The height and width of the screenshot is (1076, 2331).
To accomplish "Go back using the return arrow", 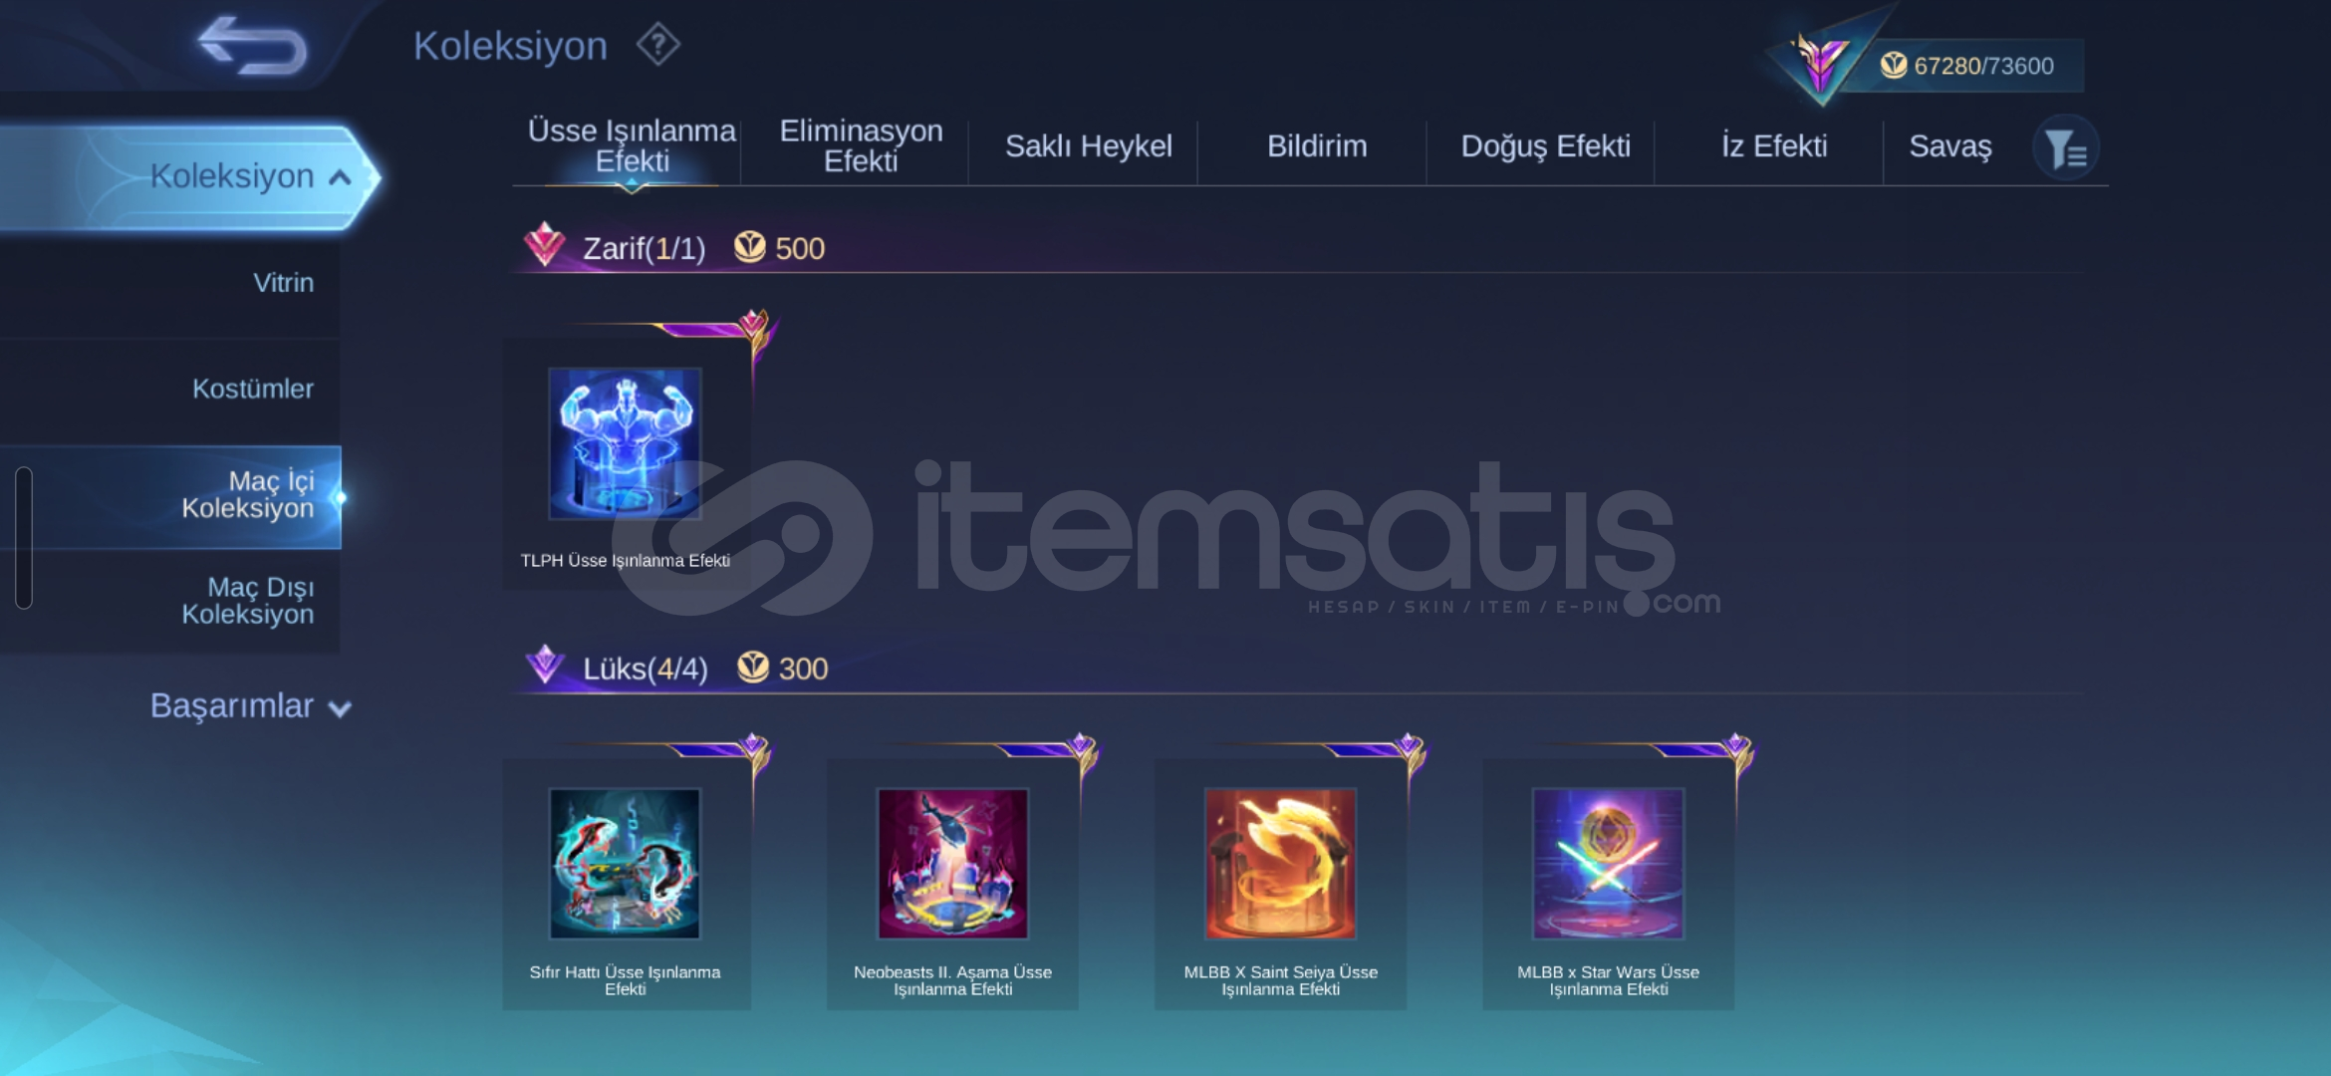I will pyautogui.click(x=252, y=46).
